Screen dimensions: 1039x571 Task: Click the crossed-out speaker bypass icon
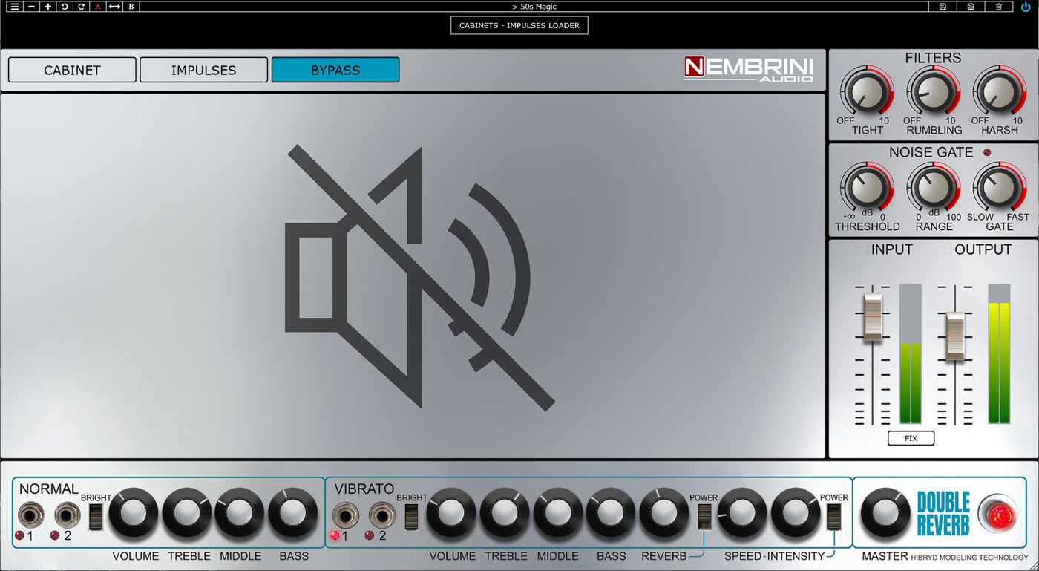tap(419, 277)
